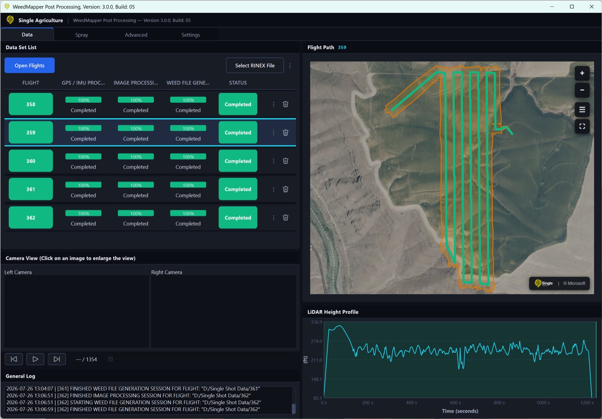Click the FLIGHT column header
The image size is (602, 419).
click(x=31, y=83)
